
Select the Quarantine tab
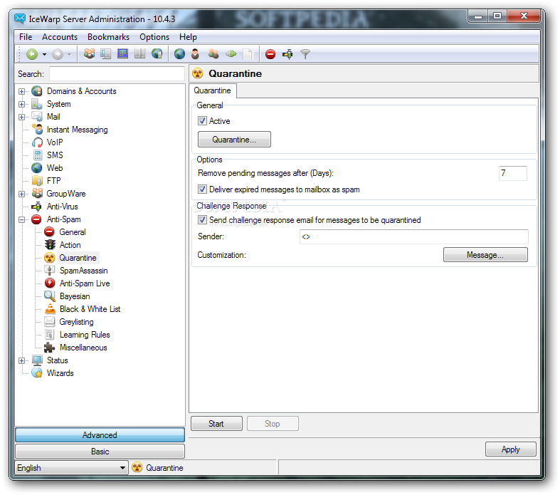click(213, 90)
